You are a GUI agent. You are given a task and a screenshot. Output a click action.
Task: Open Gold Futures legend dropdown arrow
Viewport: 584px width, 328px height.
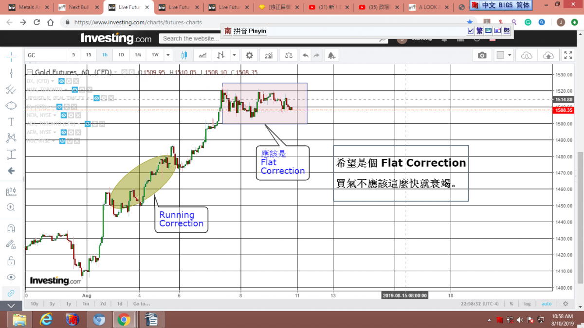click(115, 72)
